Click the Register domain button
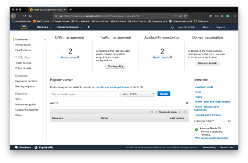248x163 pixels. (x=208, y=63)
